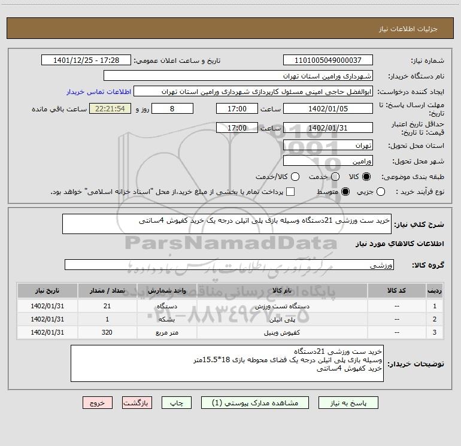Click پاسخ به نیاز button
The width and height of the screenshot is (461, 446).
[x=348, y=402]
